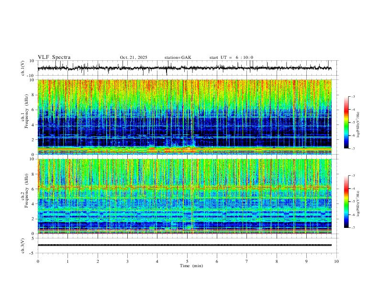Click the "ch.3(V)" axis label
Viewport: 379px width, 293px height.
click(23, 246)
